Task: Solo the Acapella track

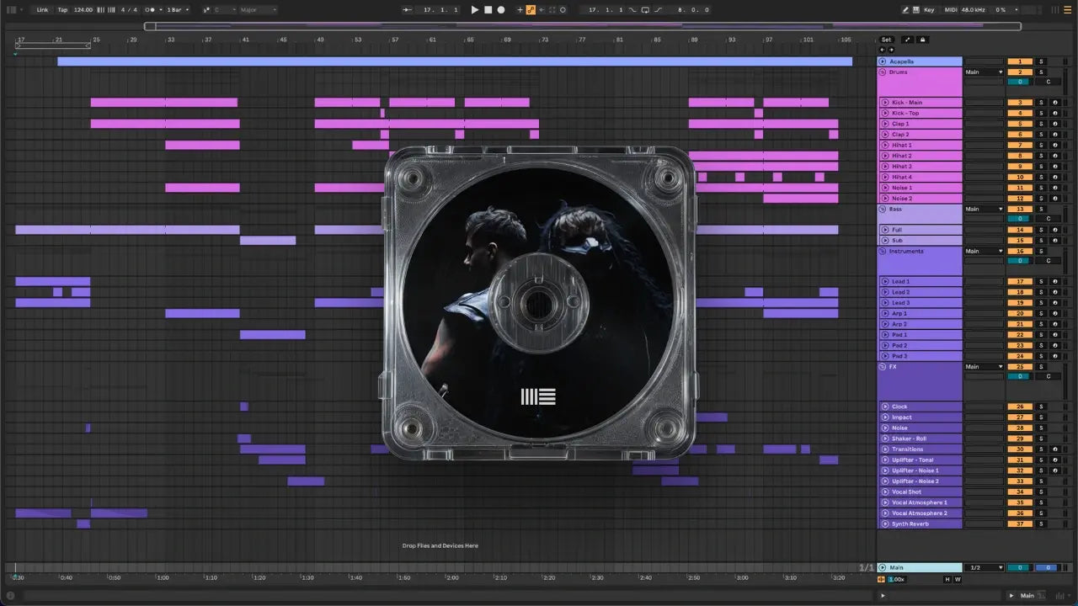Action: 1040,61
